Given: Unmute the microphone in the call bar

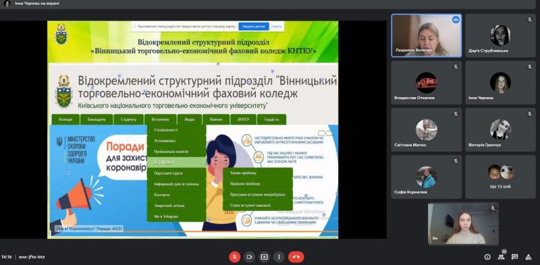Looking at the screenshot, I should (234, 257).
